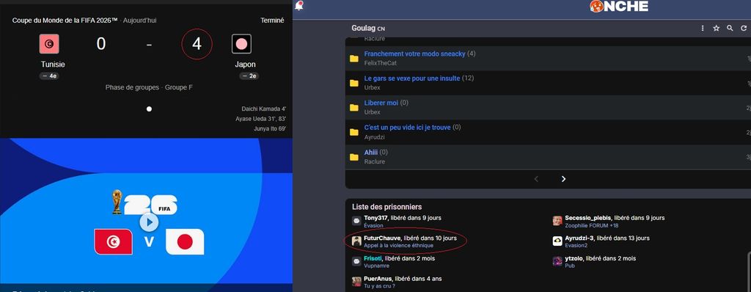Open topic C'est un peu vide ici je trouve
Viewport: 751px width, 292px height.
click(x=408, y=127)
